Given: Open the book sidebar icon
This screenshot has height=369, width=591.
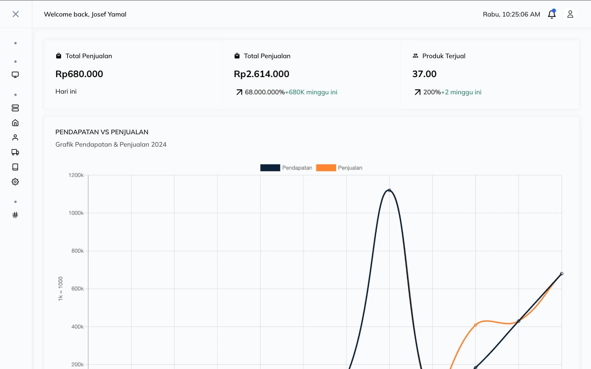Looking at the screenshot, I should [x=15, y=167].
